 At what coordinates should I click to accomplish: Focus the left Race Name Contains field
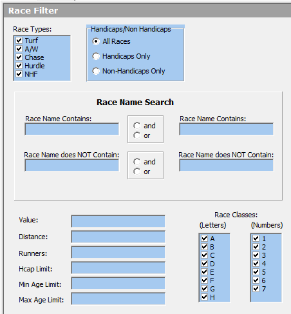[72, 129]
